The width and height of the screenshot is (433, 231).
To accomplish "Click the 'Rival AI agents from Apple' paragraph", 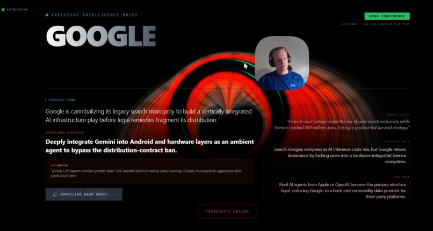I will [x=342, y=191].
